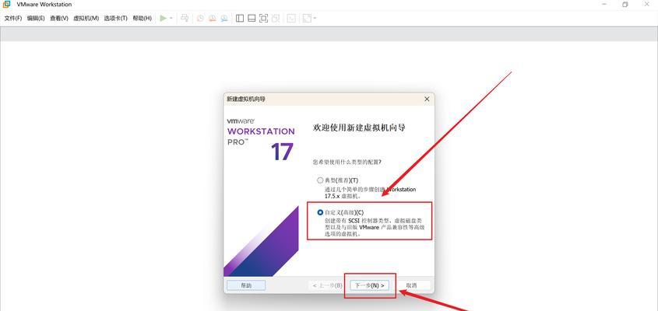This screenshot has height=311, width=658.
Task: Open the 帮助(H) menu
Action: (142, 19)
